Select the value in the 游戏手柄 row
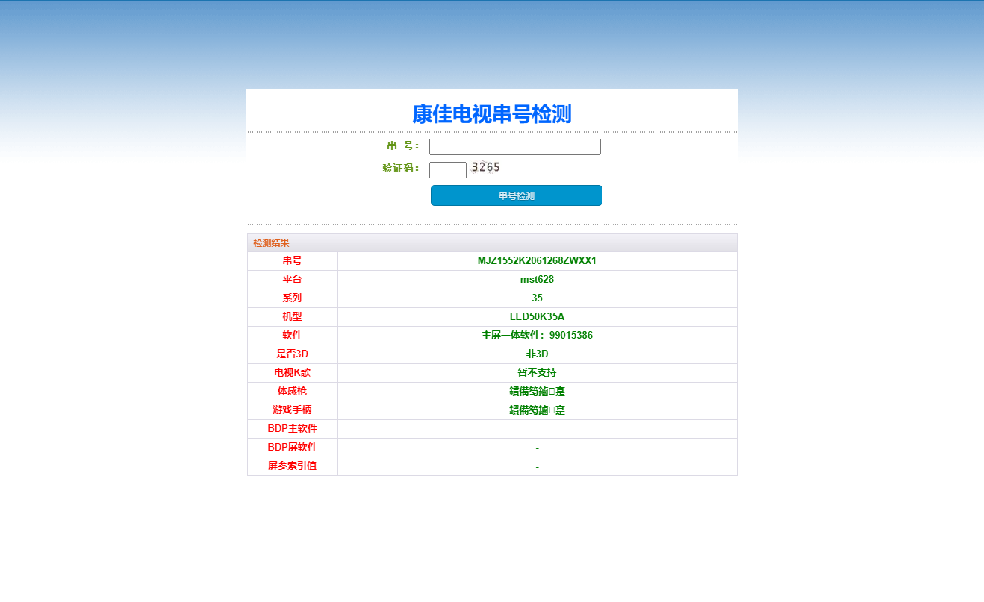This screenshot has width=984, height=602. point(537,410)
